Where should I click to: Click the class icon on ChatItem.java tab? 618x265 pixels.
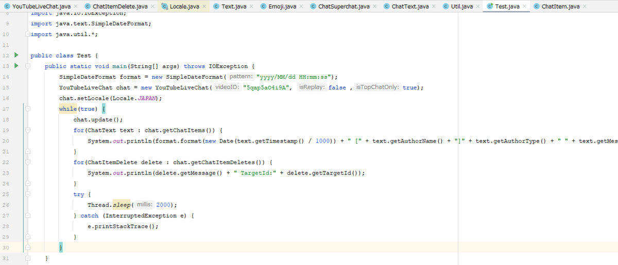pos(537,6)
